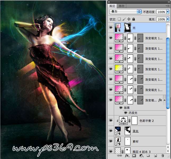Collapse effects arrow on 渐变填... fx layer

165,100
